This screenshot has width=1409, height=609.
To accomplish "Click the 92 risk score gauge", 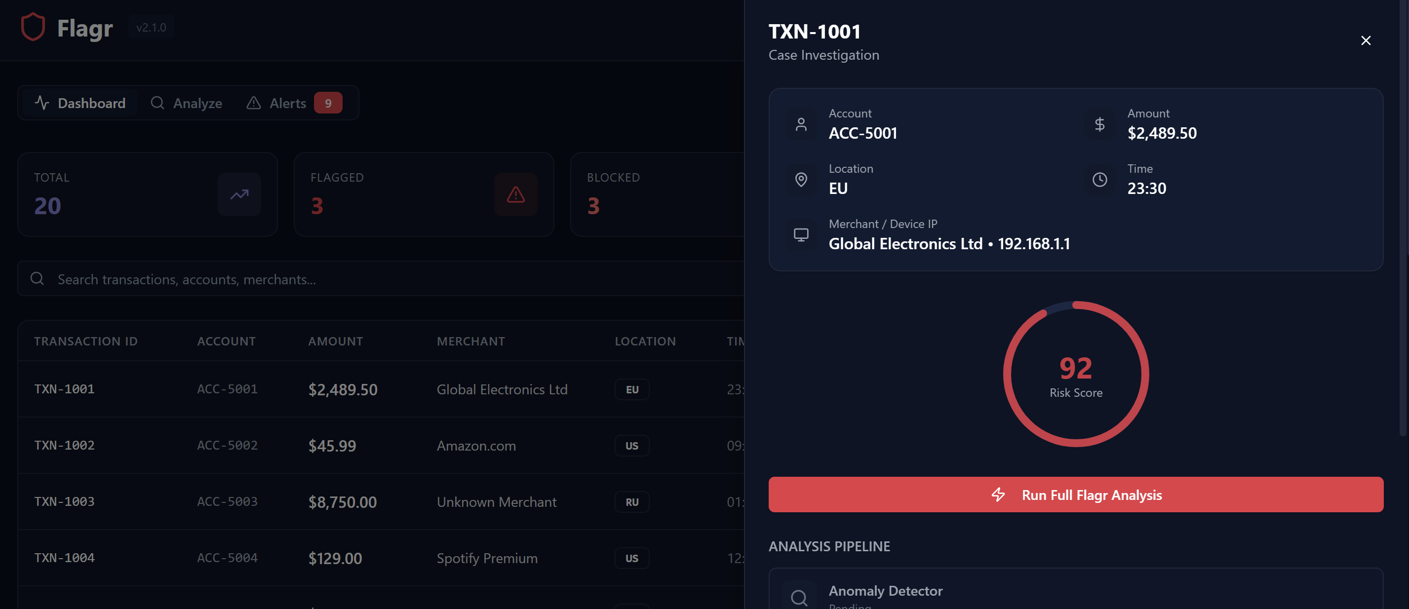I will pyautogui.click(x=1075, y=375).
